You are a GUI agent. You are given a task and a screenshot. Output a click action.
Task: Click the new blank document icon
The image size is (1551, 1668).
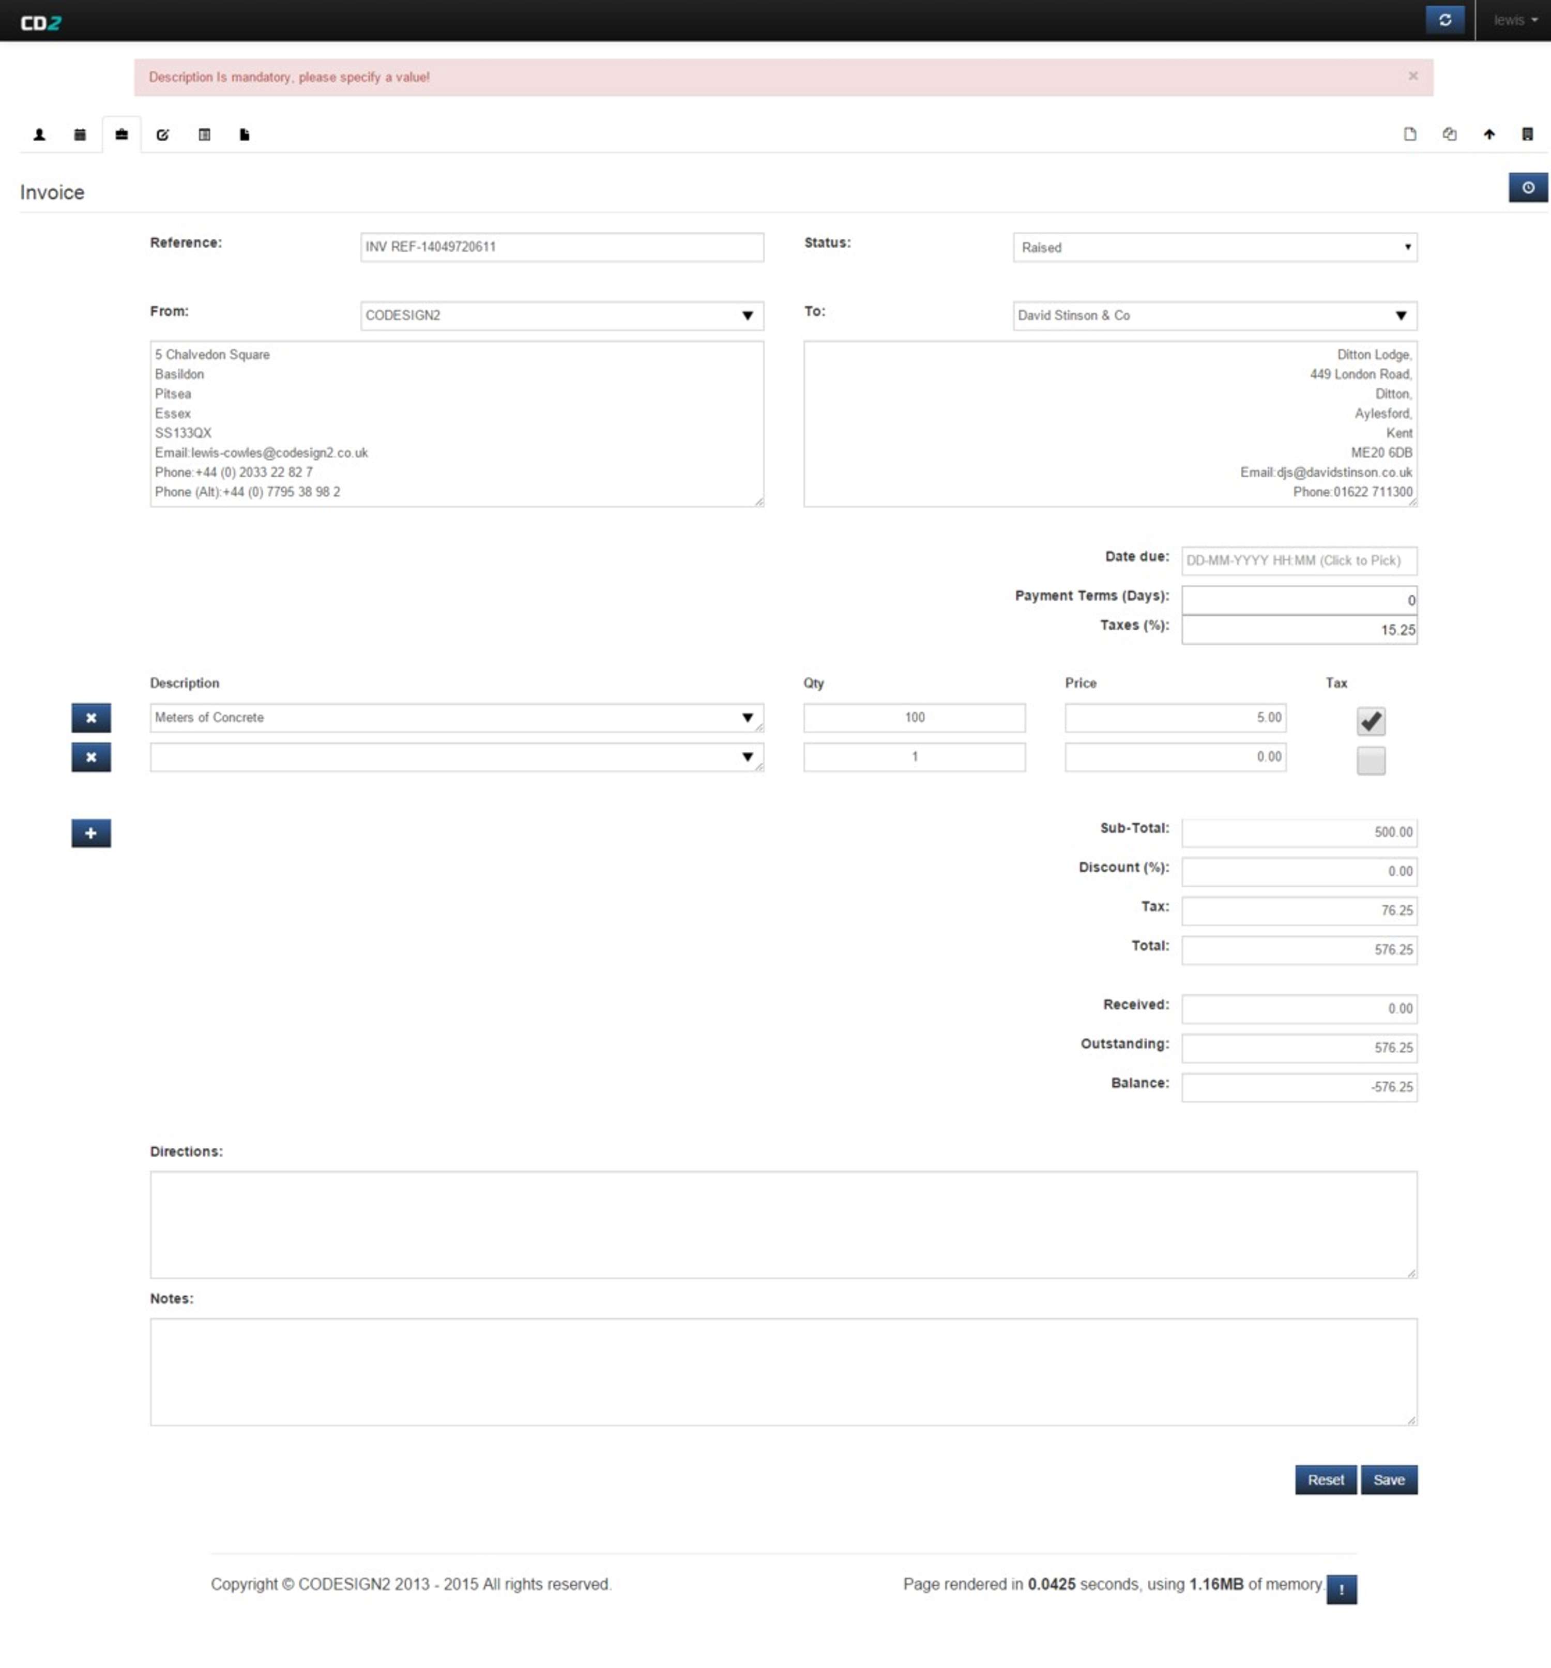[1409, 134]
